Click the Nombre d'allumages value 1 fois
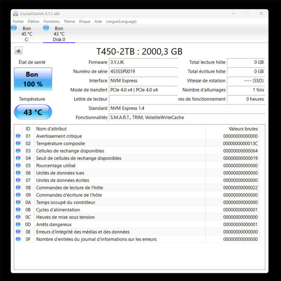The image size is (281, 281). click(246, 90)
